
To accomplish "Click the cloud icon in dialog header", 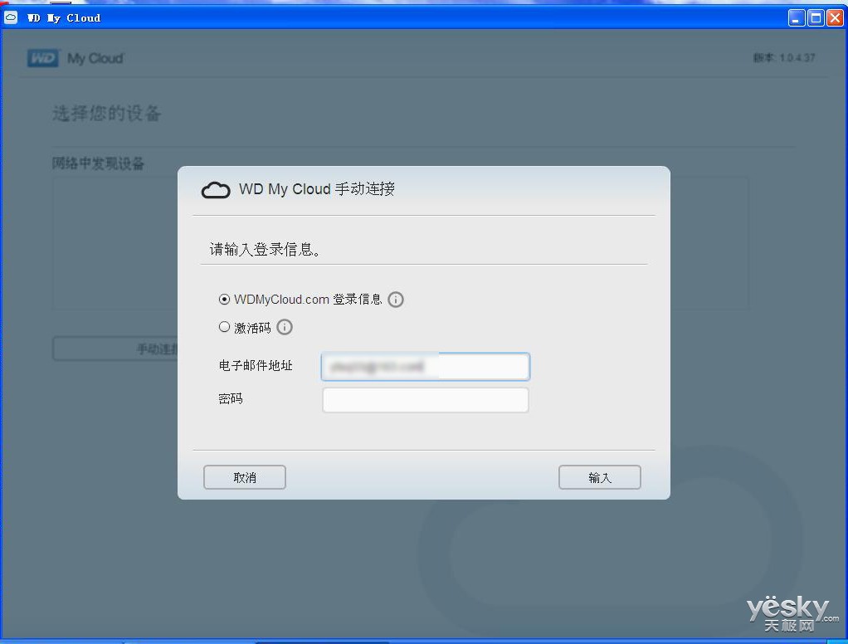I will point(216,190).
